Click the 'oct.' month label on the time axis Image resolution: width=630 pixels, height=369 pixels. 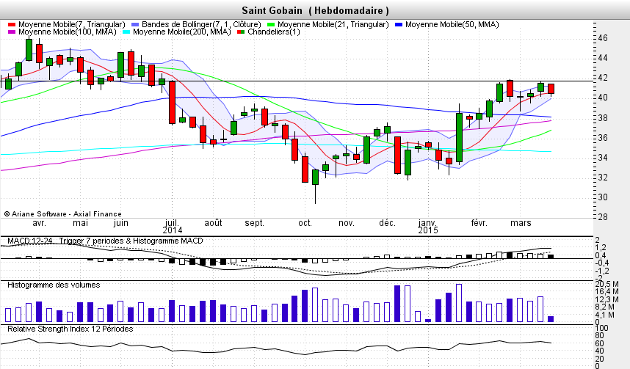click(305, 223)
